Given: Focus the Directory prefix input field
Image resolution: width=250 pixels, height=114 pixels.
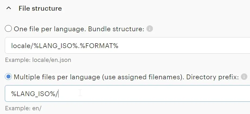Looking at the screenshot, I should 161,94.
